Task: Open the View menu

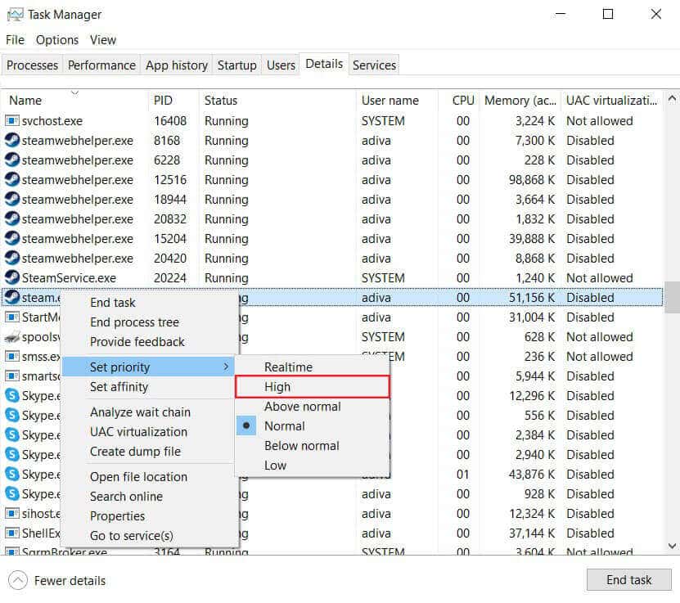Action: 103,40
